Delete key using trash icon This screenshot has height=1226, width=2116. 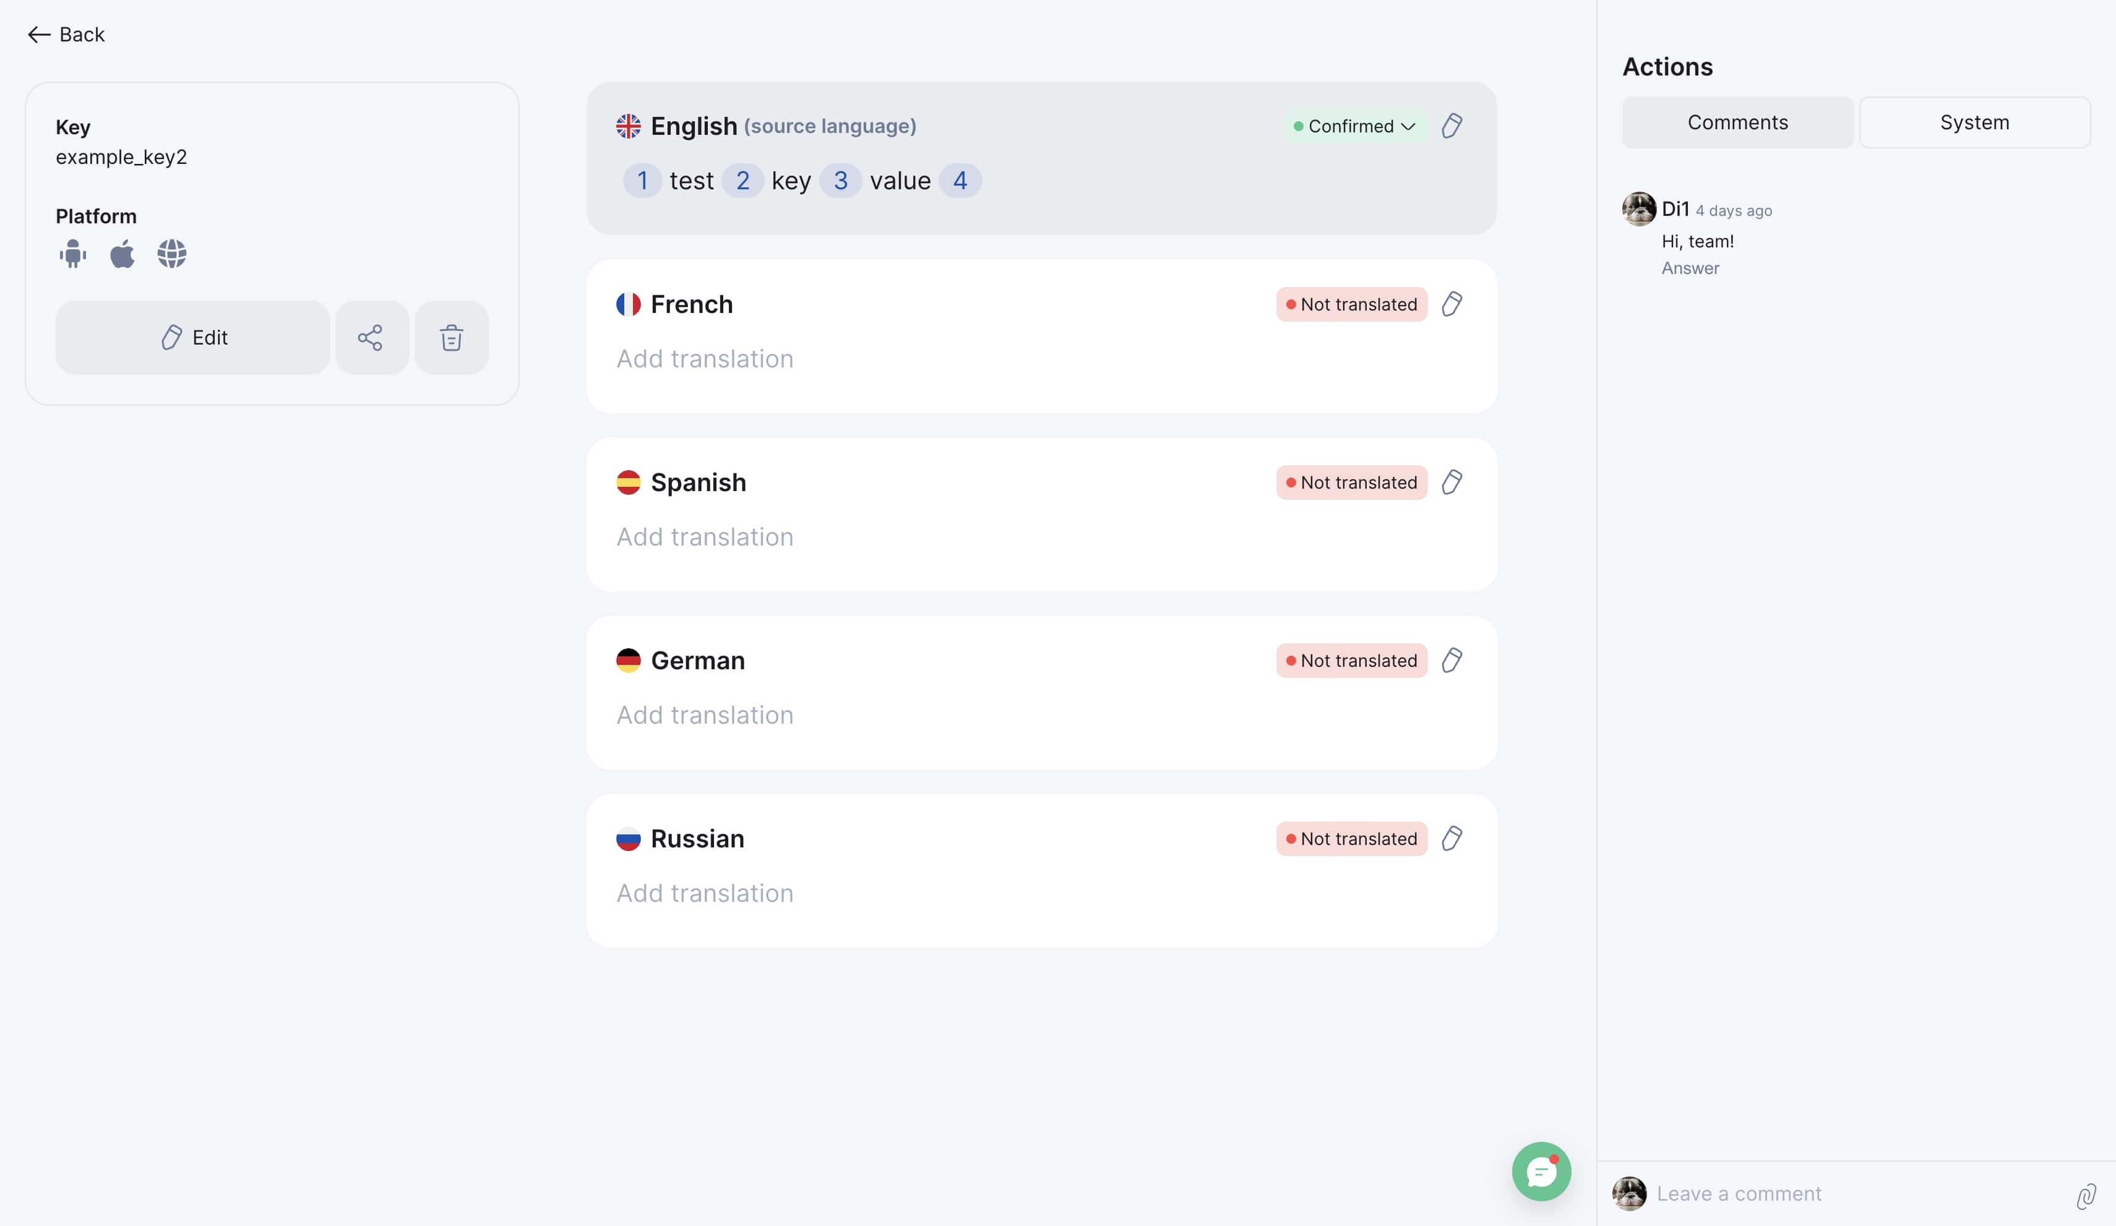pyautogui.click(x=451, y=338)
